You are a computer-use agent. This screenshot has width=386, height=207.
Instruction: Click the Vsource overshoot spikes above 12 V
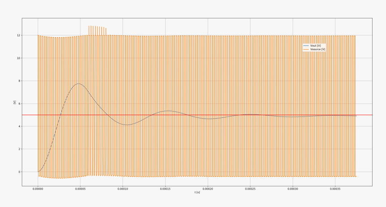coord(97,30)
